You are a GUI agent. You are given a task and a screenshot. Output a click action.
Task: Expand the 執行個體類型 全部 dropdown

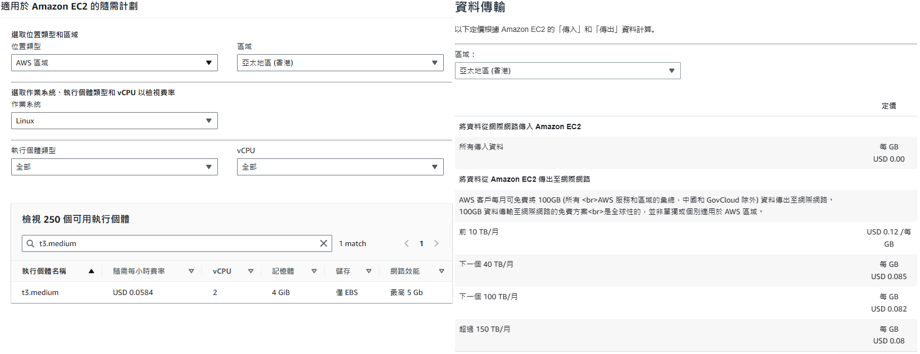(114, 167)
